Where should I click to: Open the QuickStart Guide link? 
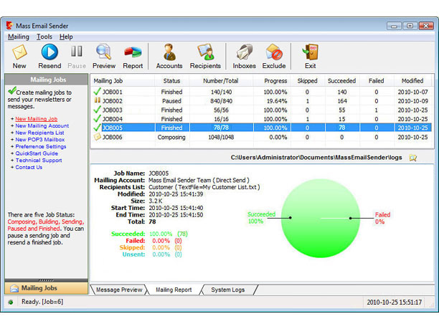pos(37,153)
